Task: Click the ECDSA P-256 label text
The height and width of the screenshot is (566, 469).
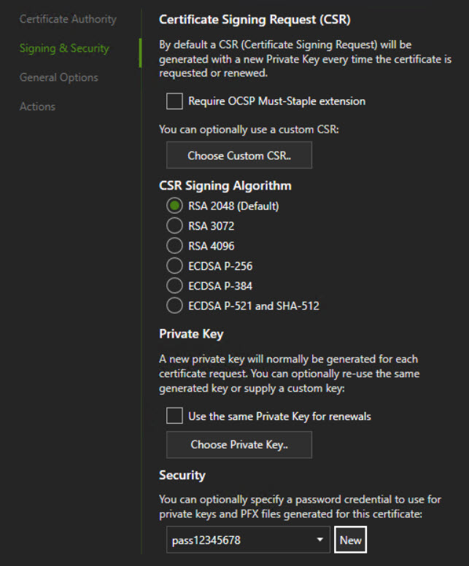Action: [220, 266]
